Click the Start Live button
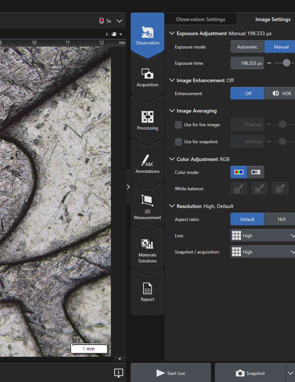This screenshot has width=295, height=382. 171,373
